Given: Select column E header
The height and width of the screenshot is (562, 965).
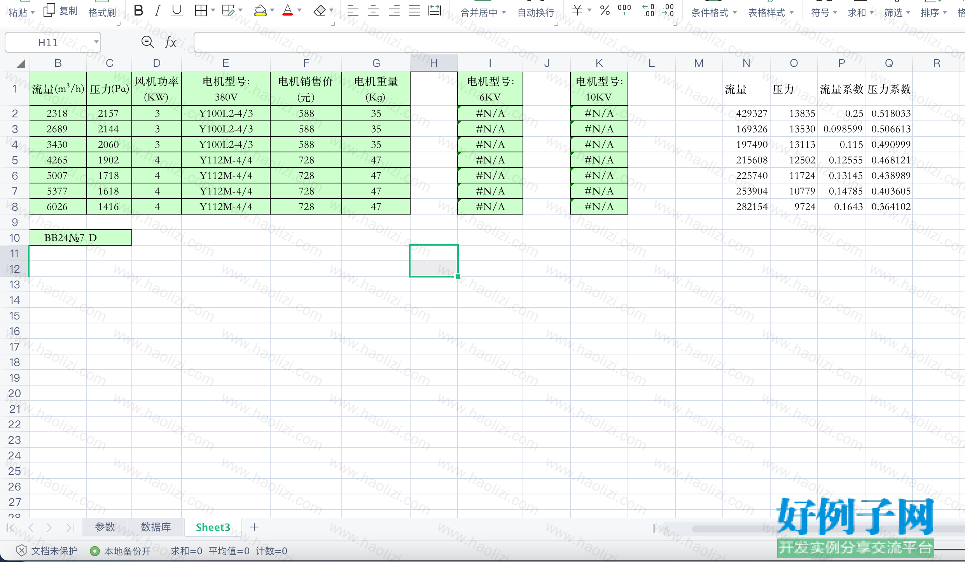Looking at the screenshot, I should (x=226, y=63).
